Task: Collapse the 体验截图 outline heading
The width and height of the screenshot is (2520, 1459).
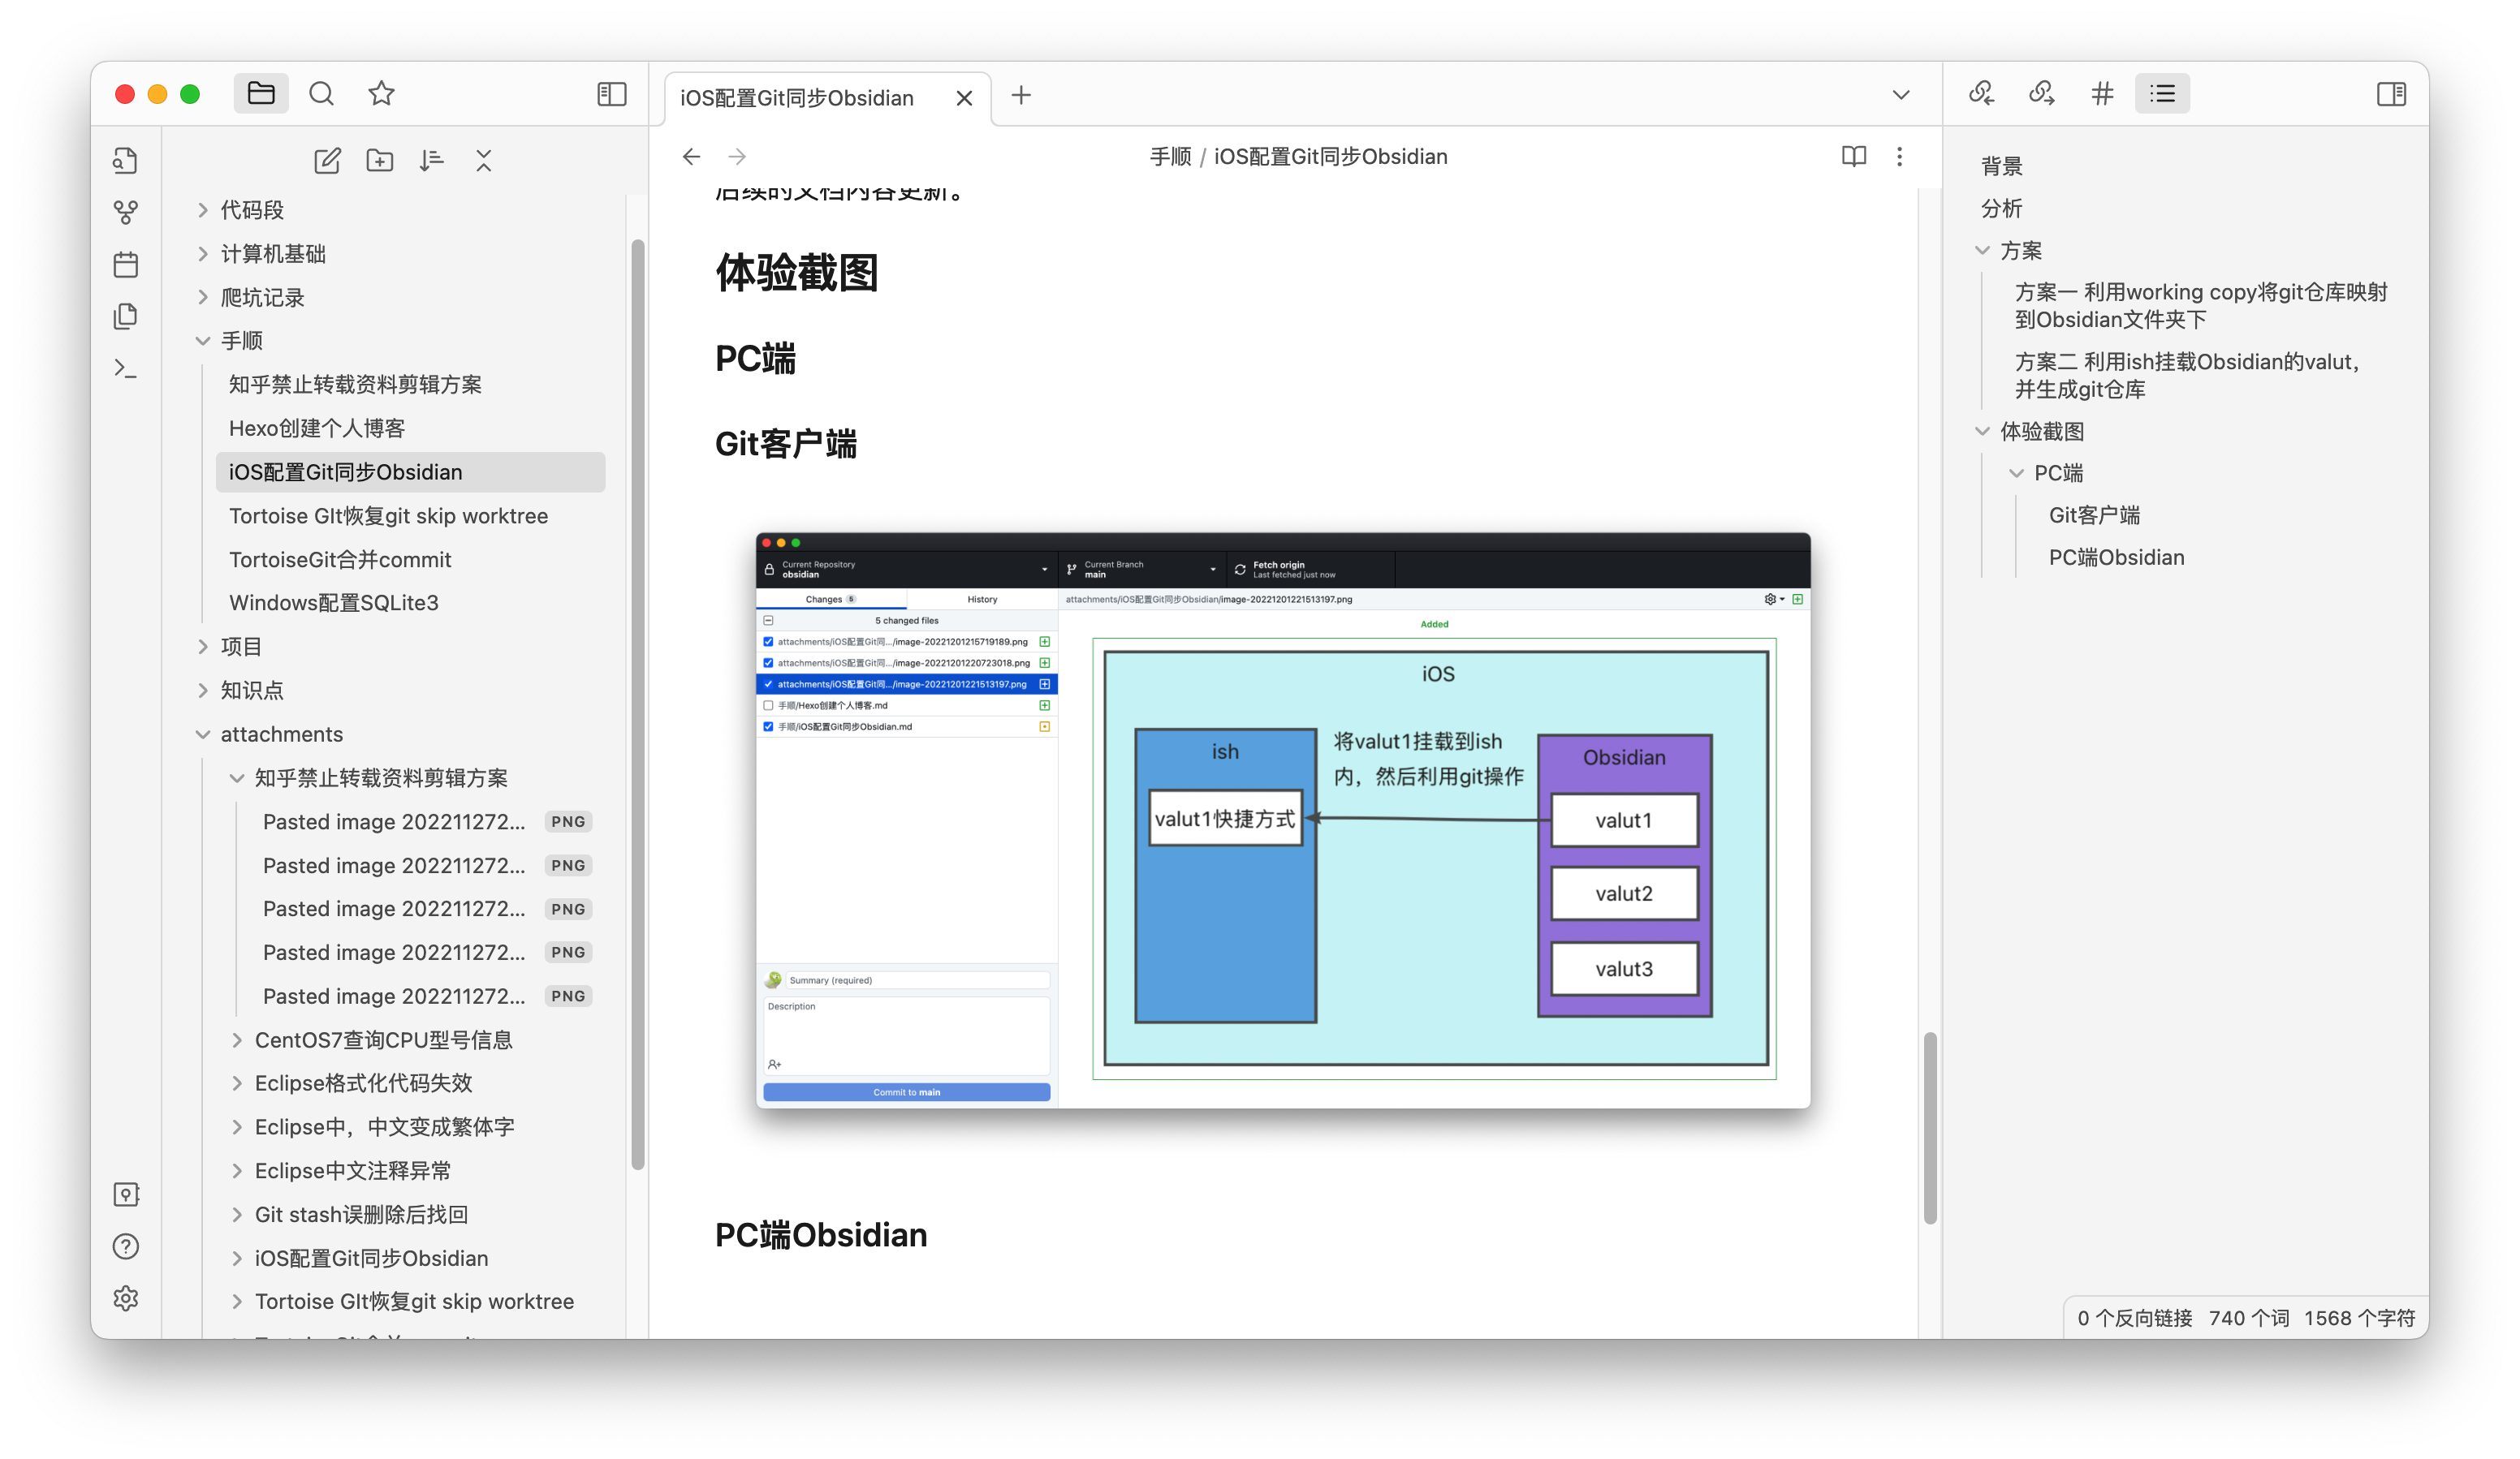Action: [x=1982, y=432]
